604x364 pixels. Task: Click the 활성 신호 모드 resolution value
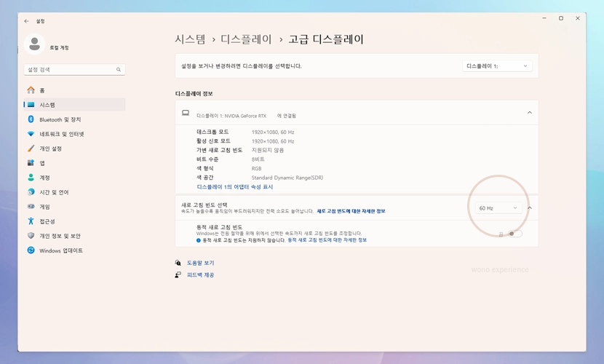(273, 141)
